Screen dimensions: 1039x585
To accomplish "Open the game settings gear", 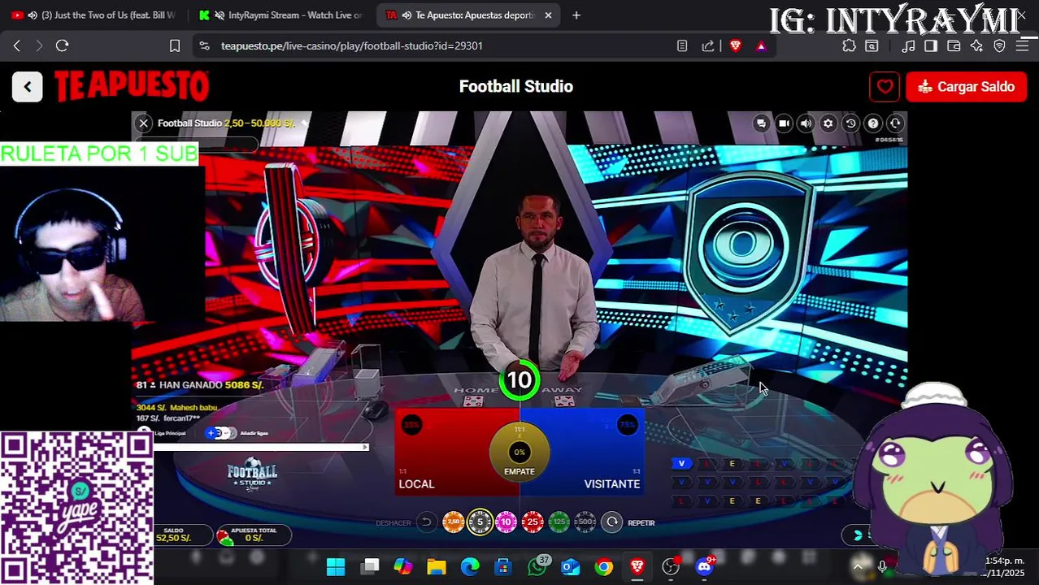I will pyautogui.click(x=828, y=123).
